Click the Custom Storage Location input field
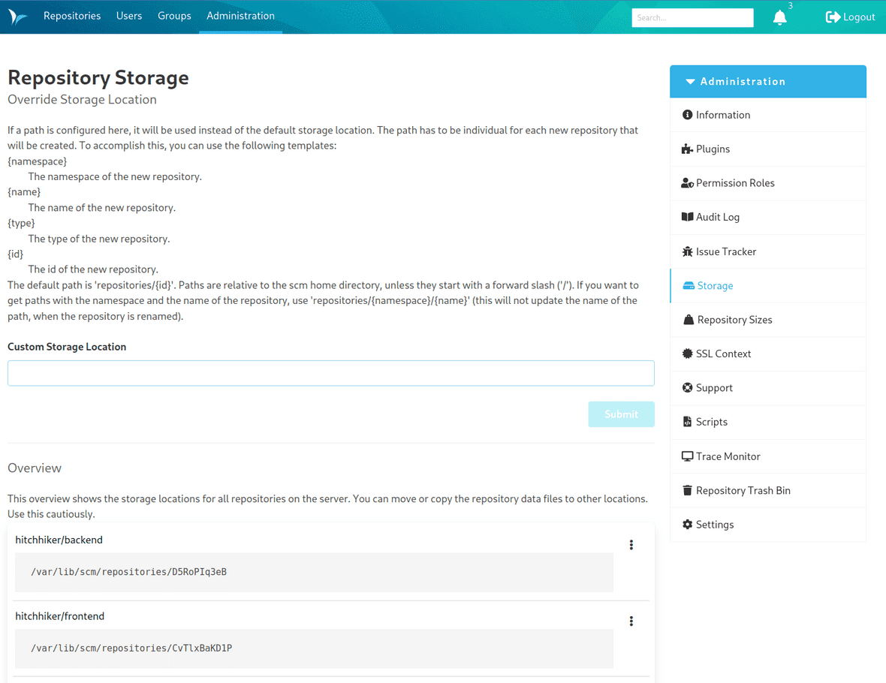The height and width of the screenshot is (683, 886). click(x=330, y=372)
